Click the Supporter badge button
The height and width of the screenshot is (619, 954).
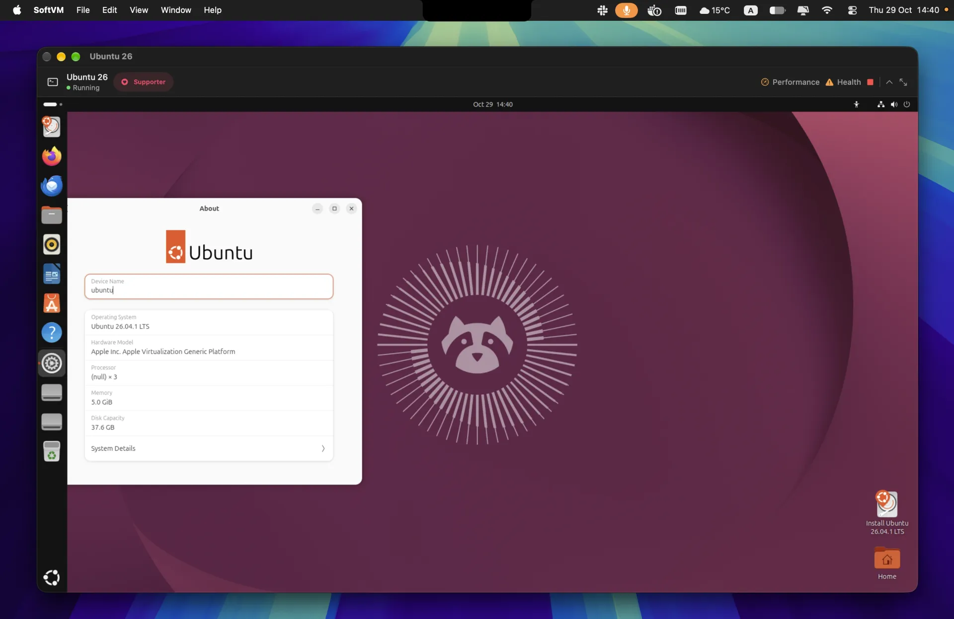[x=144, y=82]
